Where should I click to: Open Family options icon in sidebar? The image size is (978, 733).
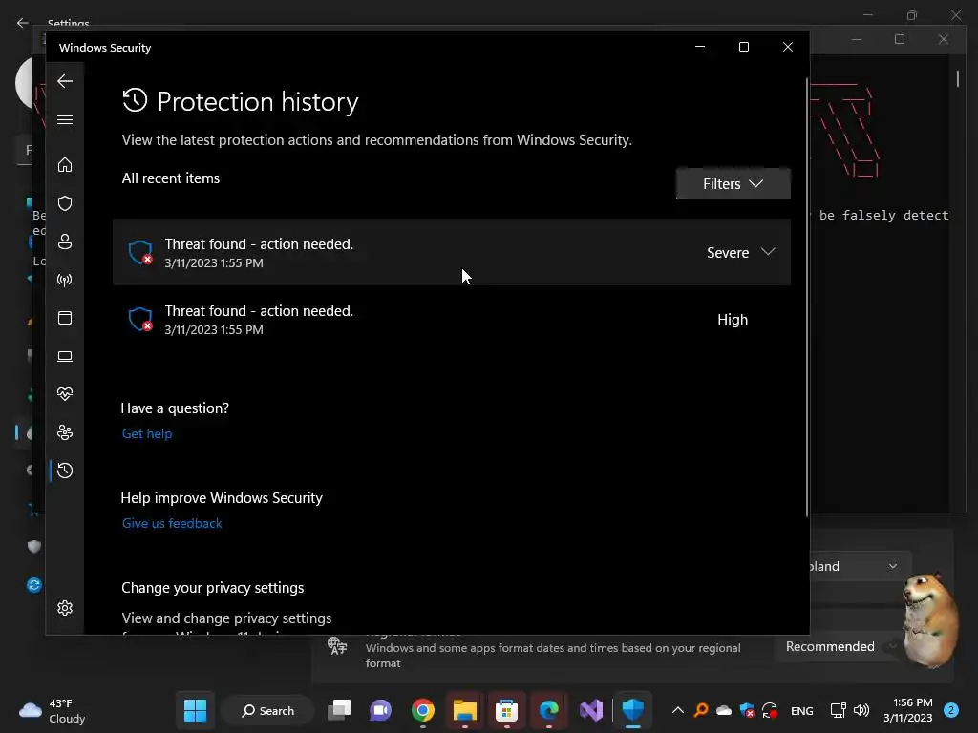(65, 432)
